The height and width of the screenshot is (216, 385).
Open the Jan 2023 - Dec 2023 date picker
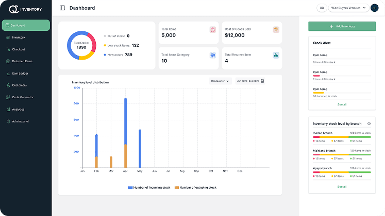250,81
